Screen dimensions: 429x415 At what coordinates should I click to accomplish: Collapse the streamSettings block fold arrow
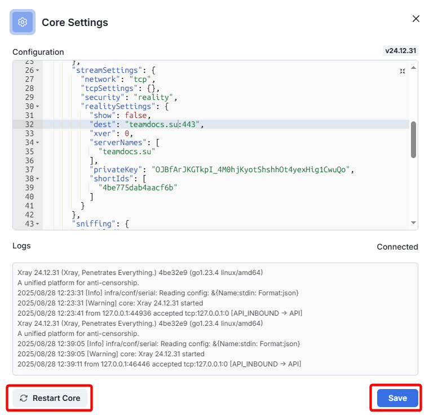(x=38, y=71)
